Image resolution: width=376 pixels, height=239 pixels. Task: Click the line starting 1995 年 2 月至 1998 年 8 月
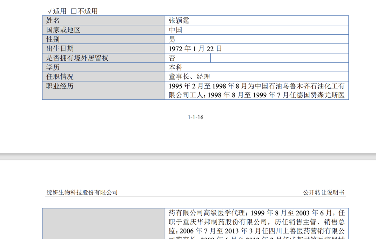[x=257, y=86]
